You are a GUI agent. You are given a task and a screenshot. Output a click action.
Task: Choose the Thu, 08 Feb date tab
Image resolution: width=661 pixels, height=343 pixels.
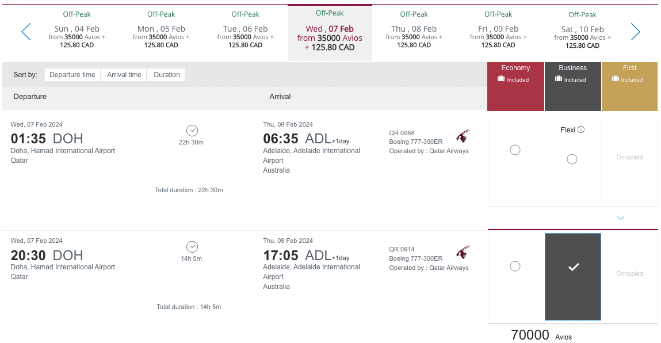[x=414, y=32]
